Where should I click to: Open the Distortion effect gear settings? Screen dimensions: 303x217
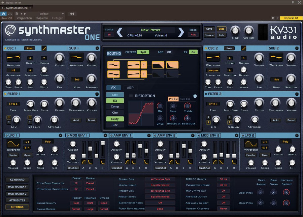pyautogui.click(x=195, y=96)
